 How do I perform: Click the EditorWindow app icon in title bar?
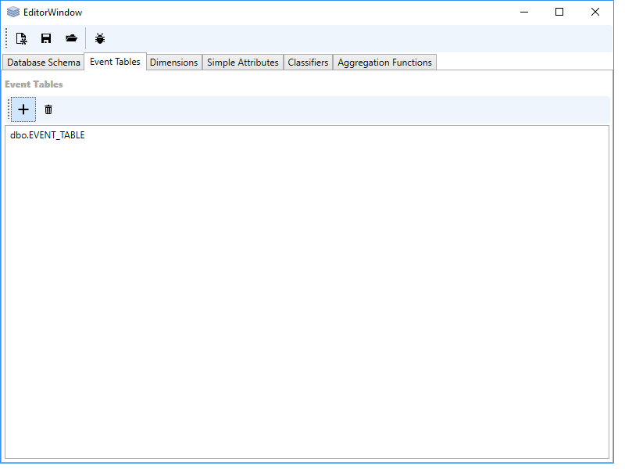pos(13,12)
